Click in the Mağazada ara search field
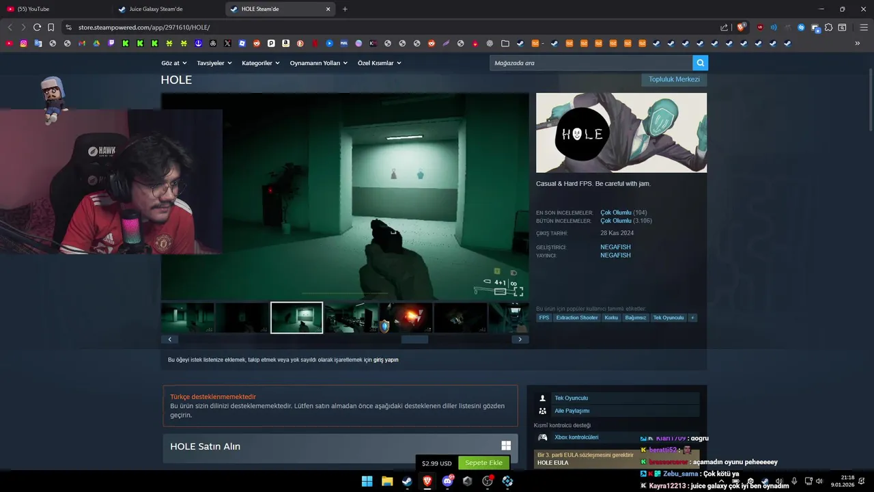Image resolution: width=874 pixels, height=492 pixels. (x=591, y=63)
